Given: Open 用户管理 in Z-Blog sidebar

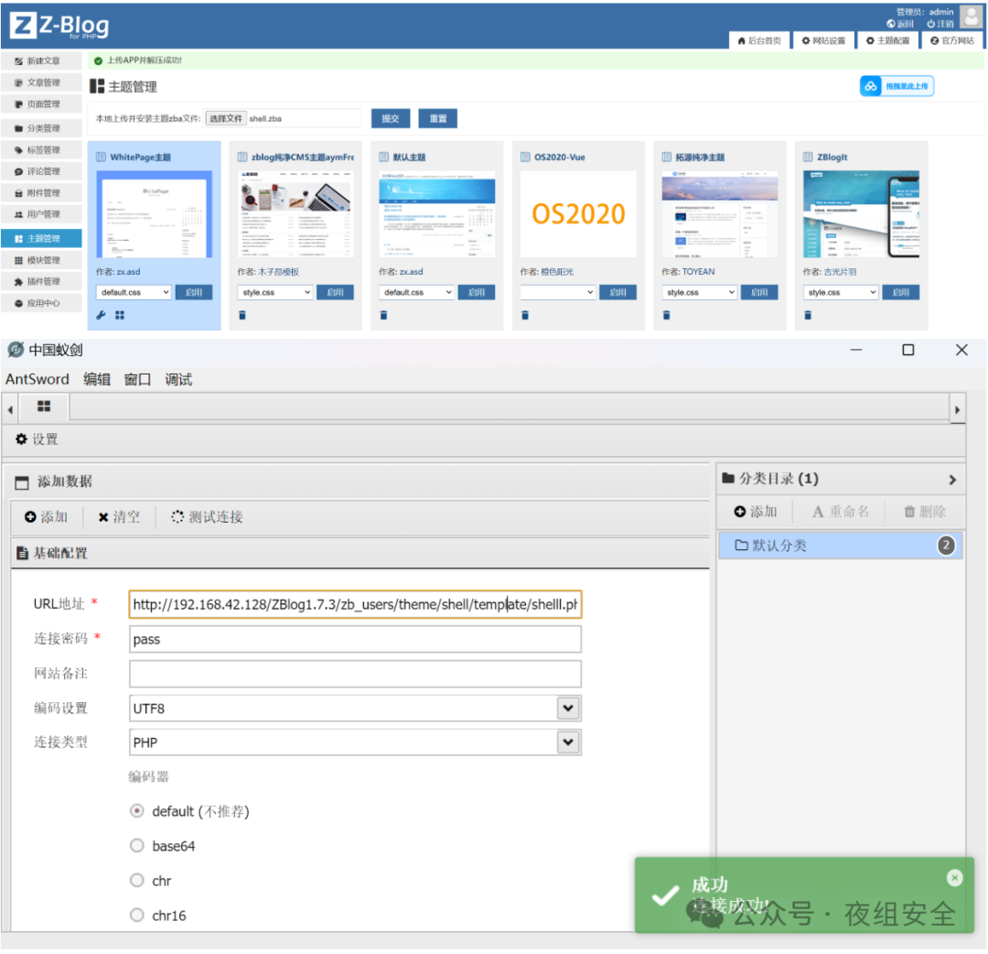Looking at the screenshot, I should [x=41, y=214].
